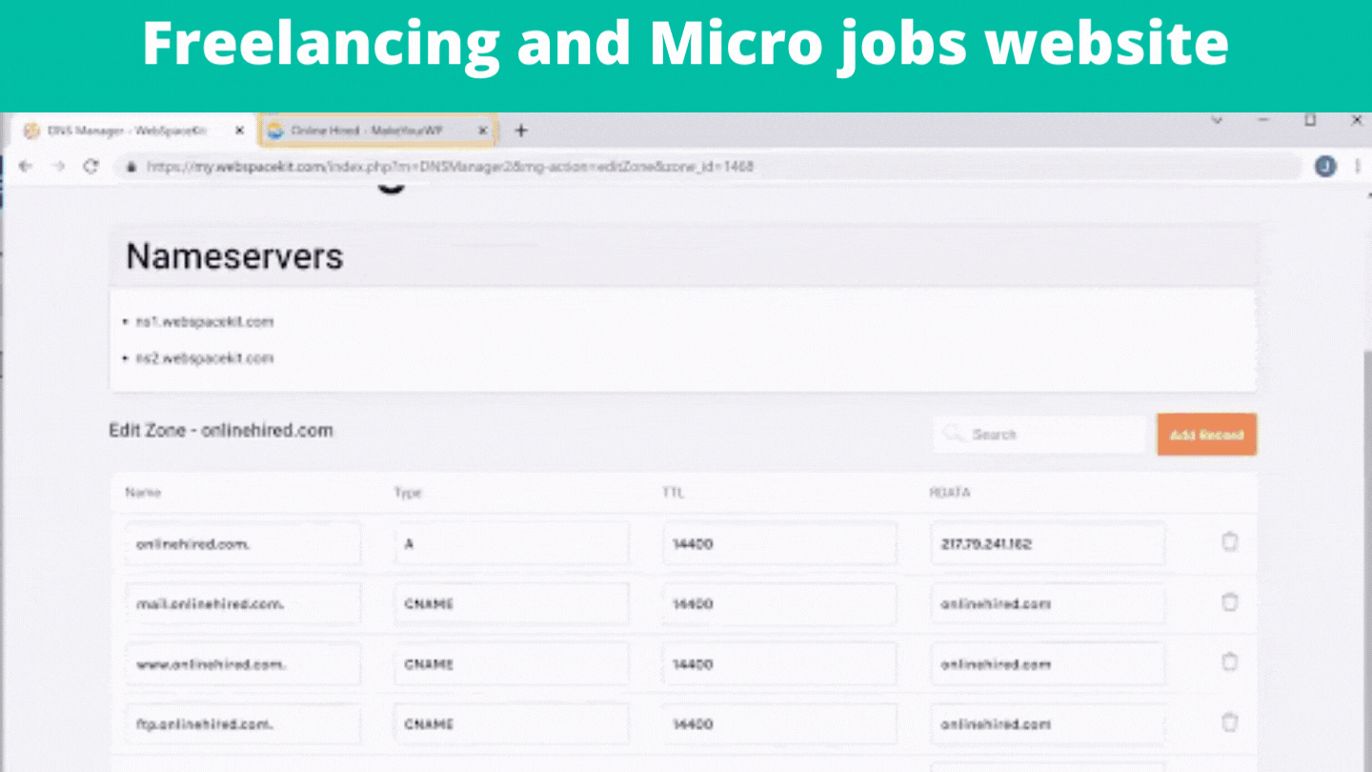
Task: Open the three-dot browser menu
Action: click(x=1357, y=166)
